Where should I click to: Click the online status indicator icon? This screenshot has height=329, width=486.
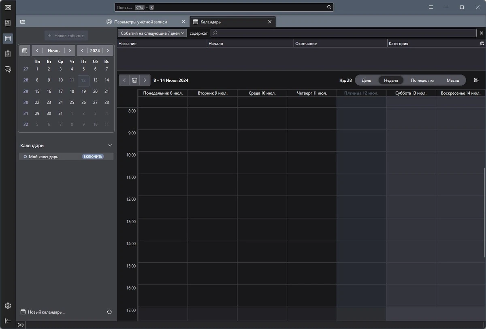click(x=21, y=325)
